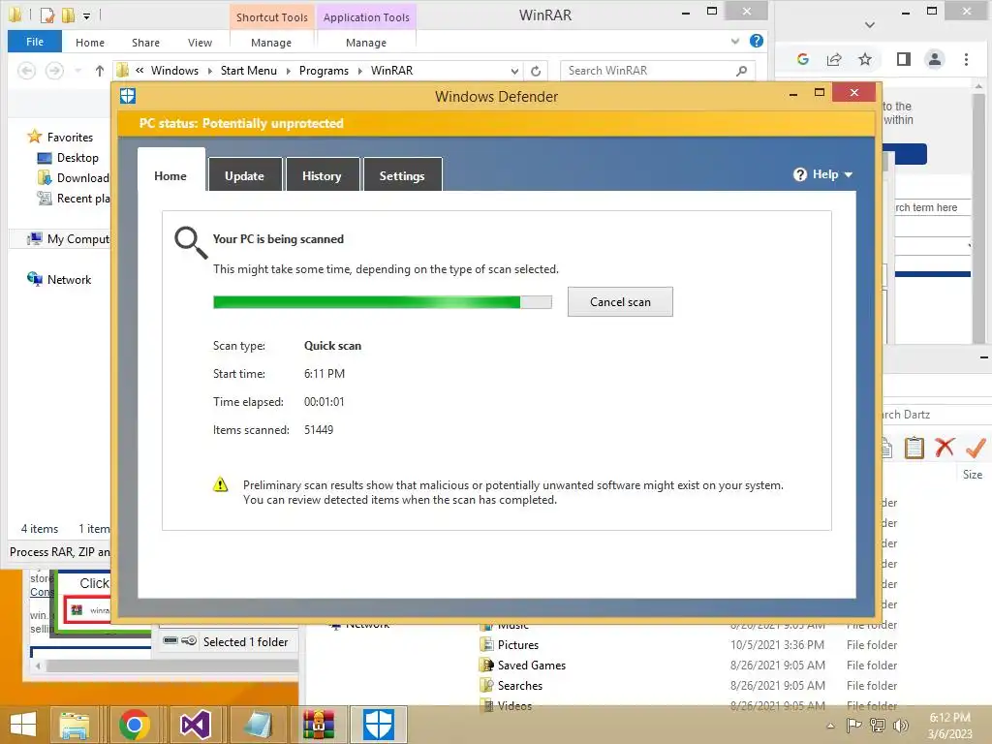Click the Help question mark icon in Defender

pos(799,174)
